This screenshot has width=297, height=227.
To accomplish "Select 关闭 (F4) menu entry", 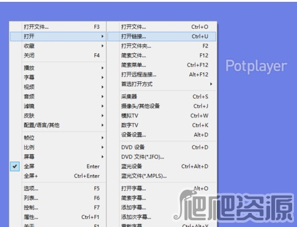I will [x=58, y=56].
